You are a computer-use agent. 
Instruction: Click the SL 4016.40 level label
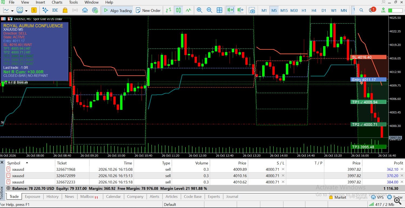368,57
